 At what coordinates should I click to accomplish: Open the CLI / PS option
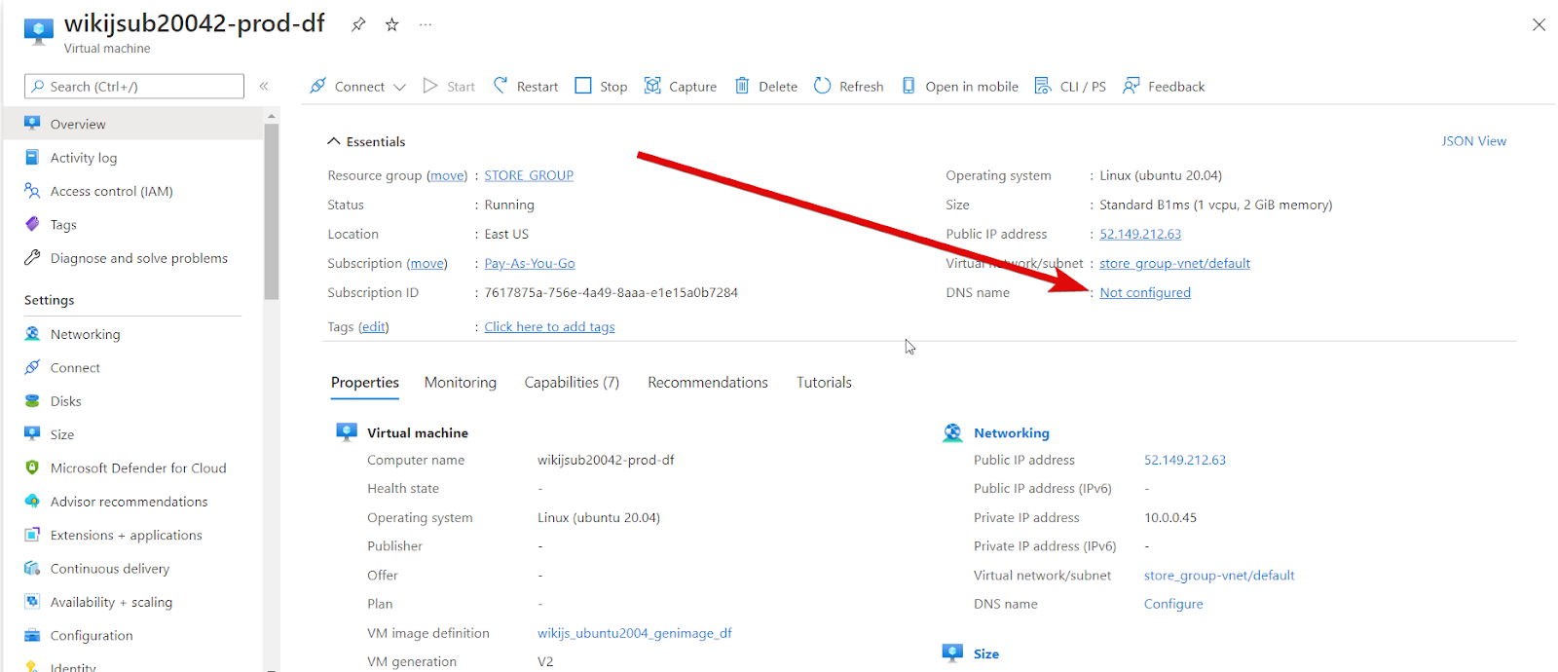click(x=1070, y=86)
